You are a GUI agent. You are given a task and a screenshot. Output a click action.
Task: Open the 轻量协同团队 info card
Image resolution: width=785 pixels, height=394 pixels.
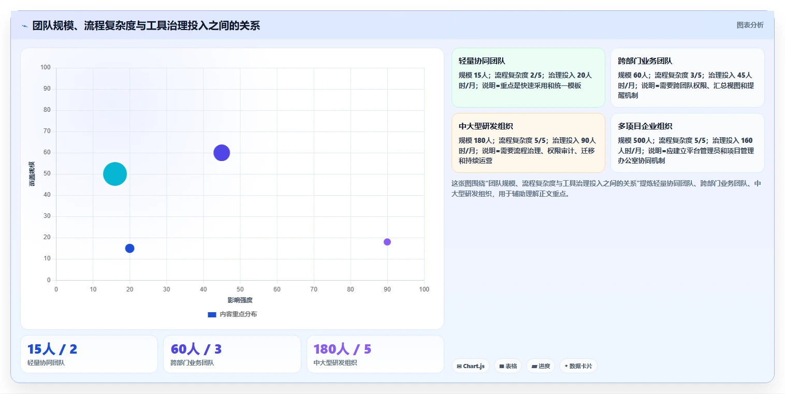528,78
